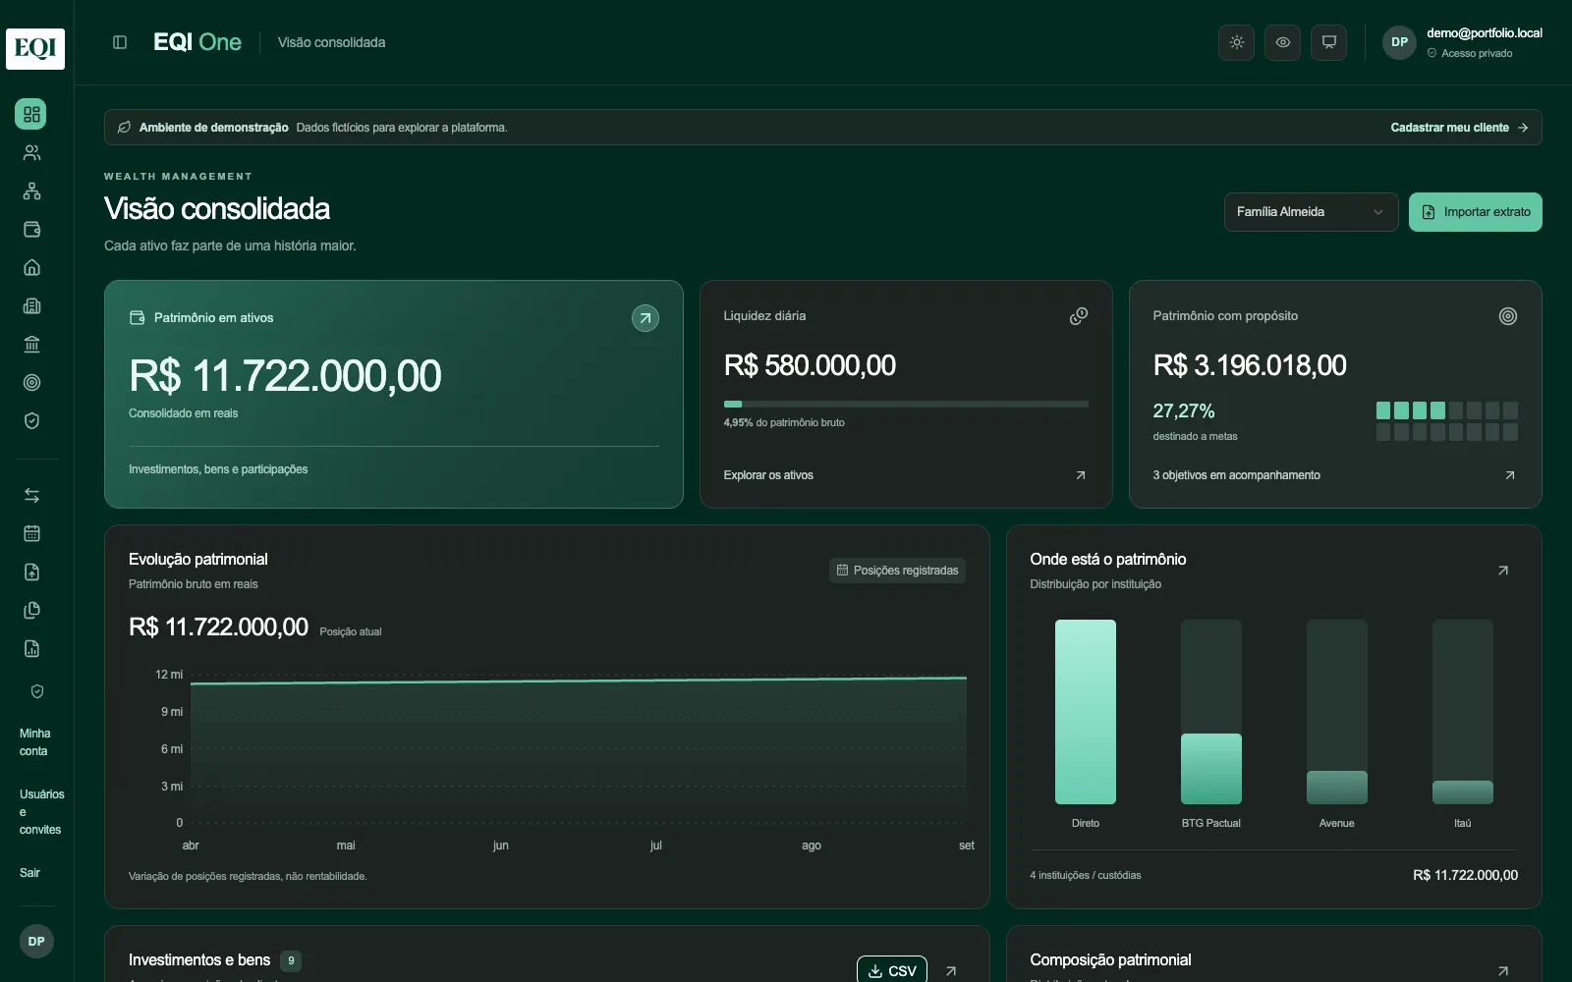This screenshot has width=1572, height=982.
Task: Click the Direto bar in chart
Action: click(1086, 712)
